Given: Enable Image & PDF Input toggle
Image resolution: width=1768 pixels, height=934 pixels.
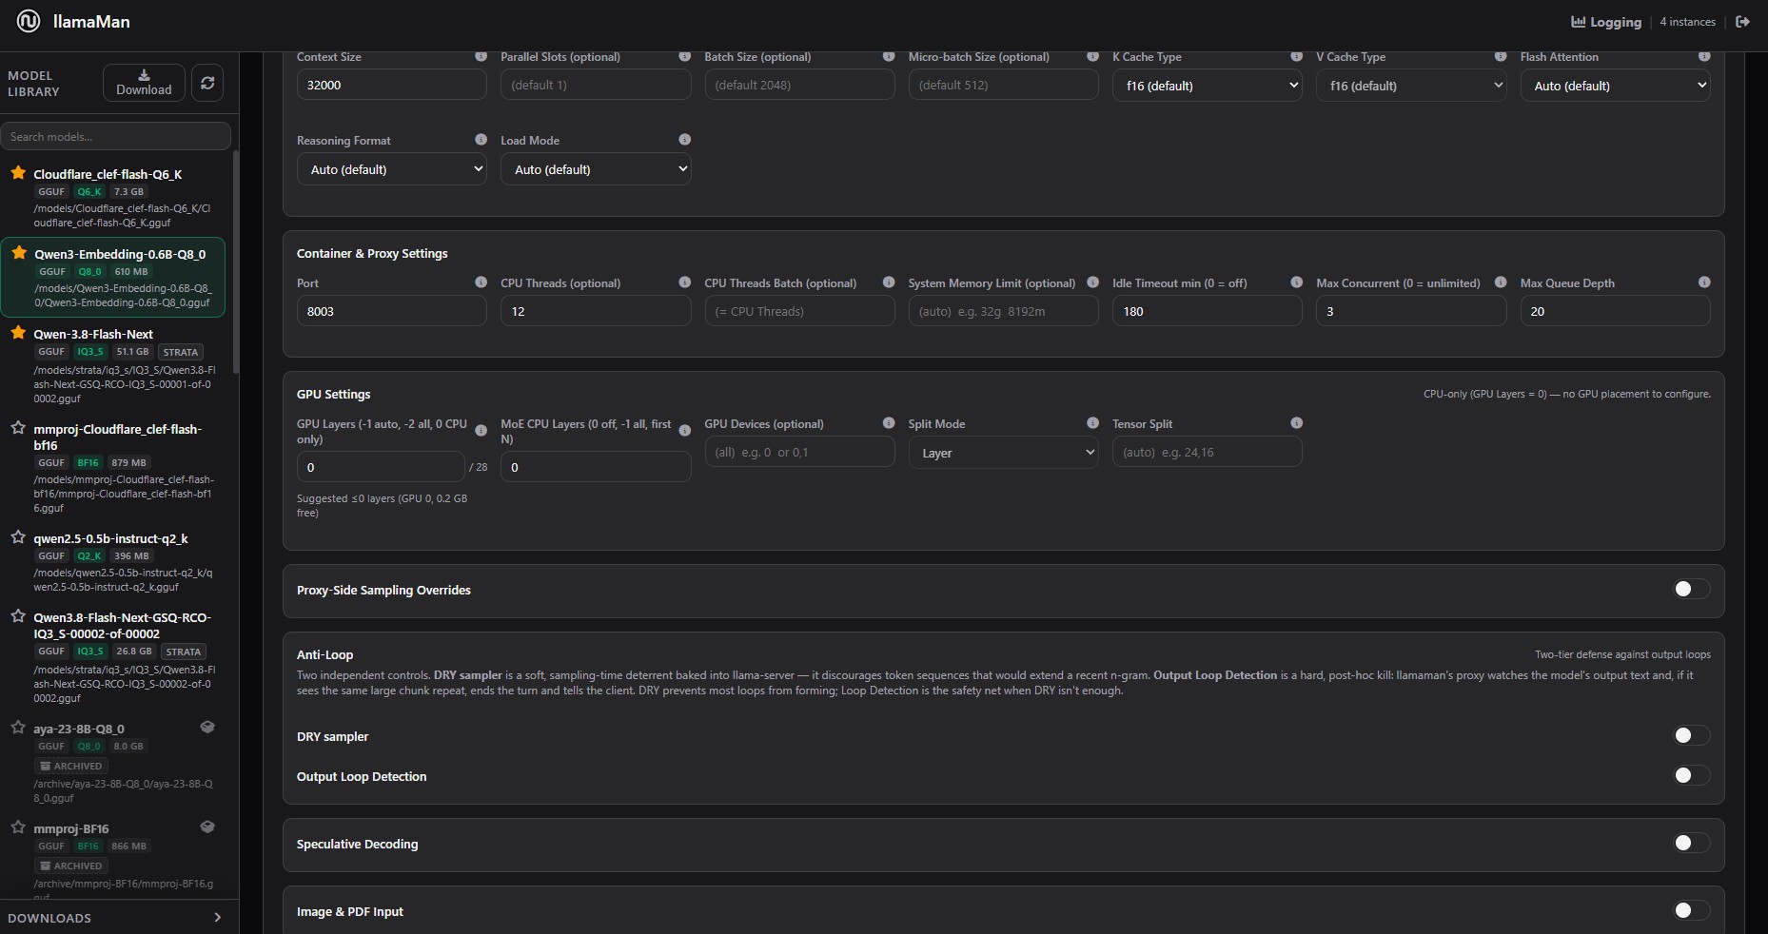Looking at the screenshot, I should tap(1691, 911).
